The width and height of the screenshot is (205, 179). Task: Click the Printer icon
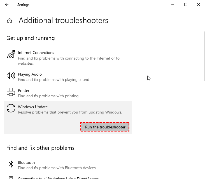[11, 92]
